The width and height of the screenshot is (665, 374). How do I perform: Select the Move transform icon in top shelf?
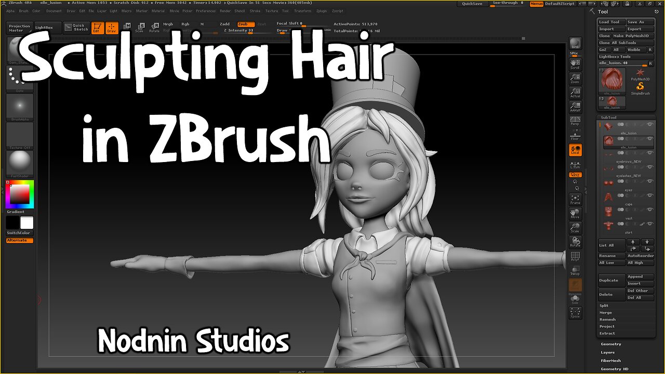coord(126,28)
